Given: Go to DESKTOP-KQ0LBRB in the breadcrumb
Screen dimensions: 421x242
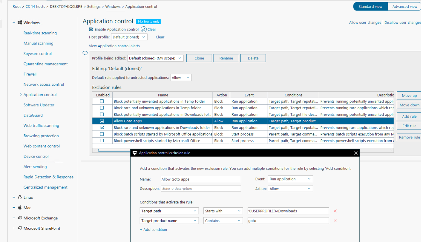Looking at the screenshot, I should 66,7.
